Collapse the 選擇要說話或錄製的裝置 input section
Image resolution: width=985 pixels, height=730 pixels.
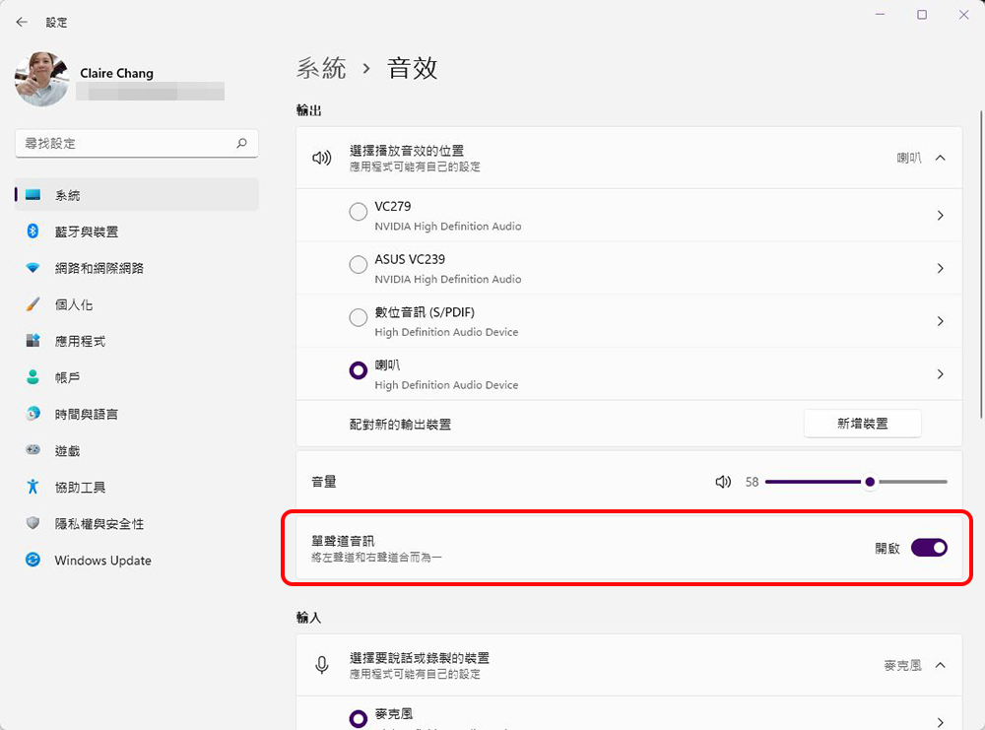click(x=940, y=665)
